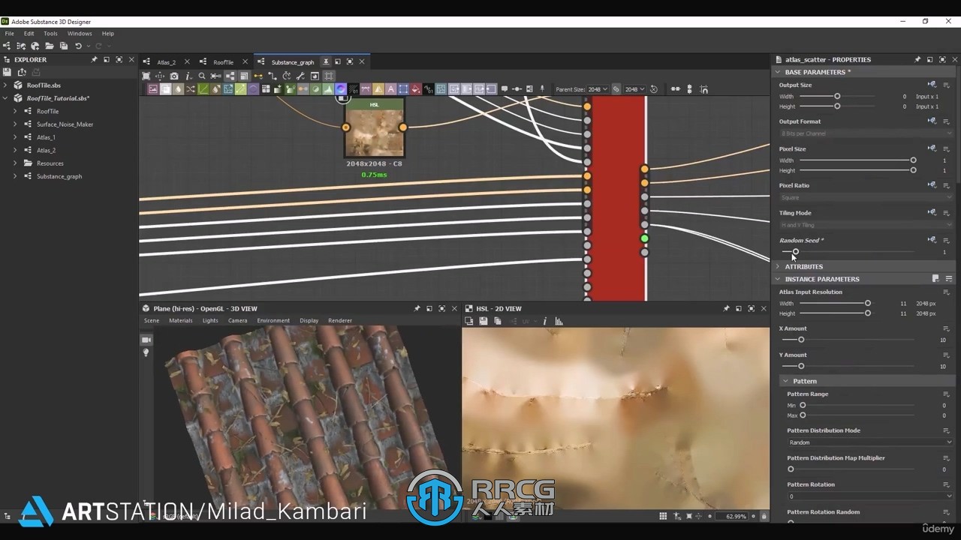Open the File menu

[x=9, y=33]
